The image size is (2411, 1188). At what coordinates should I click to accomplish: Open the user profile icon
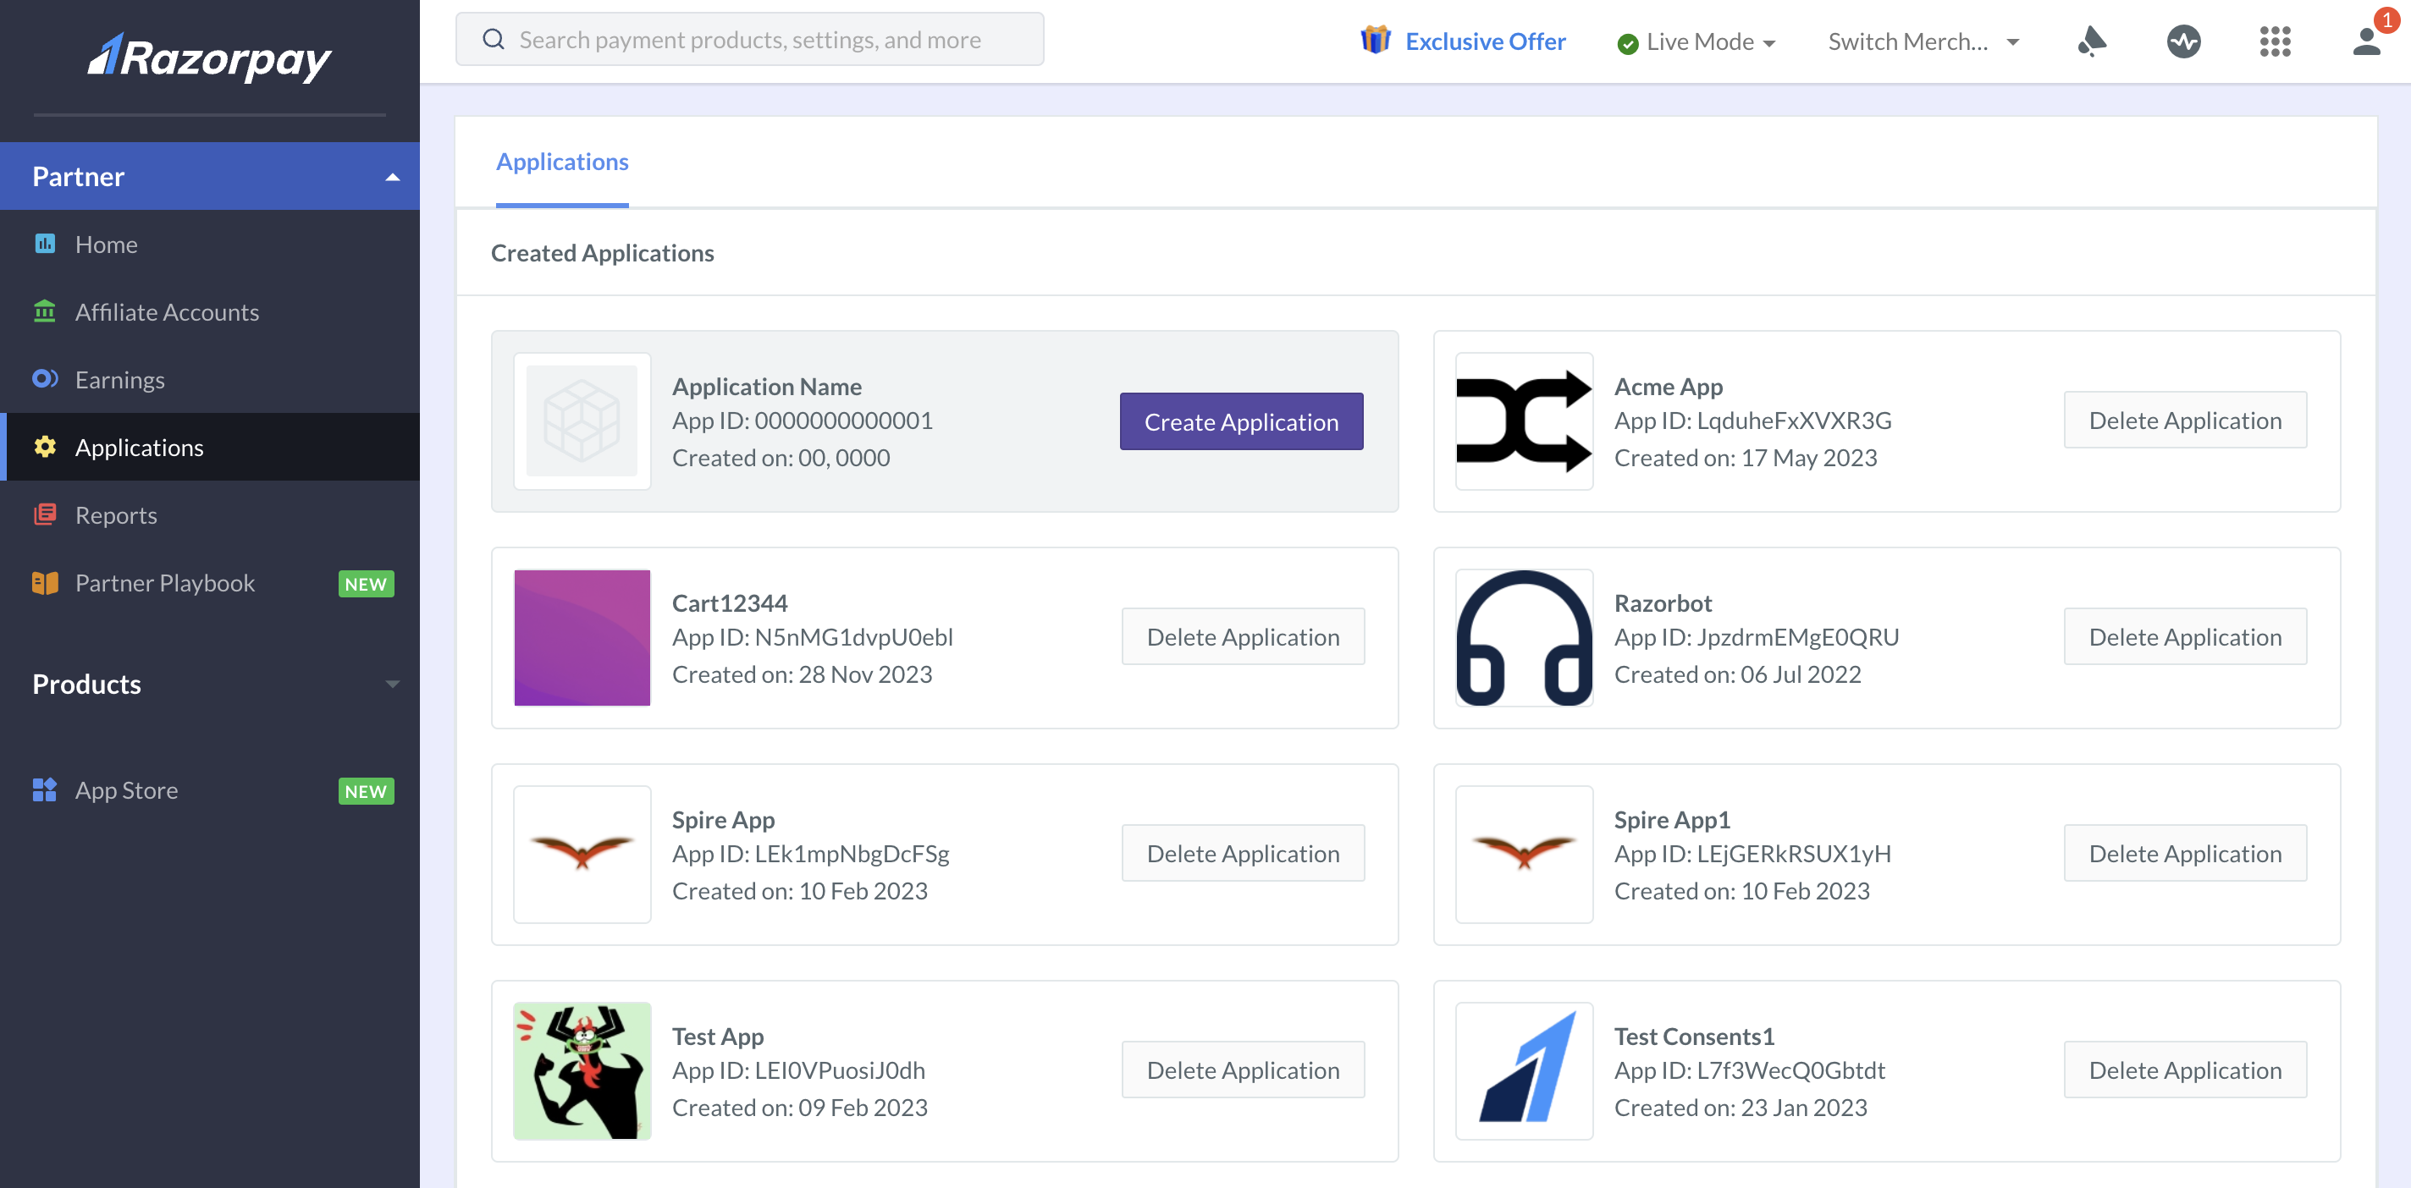2367,41
